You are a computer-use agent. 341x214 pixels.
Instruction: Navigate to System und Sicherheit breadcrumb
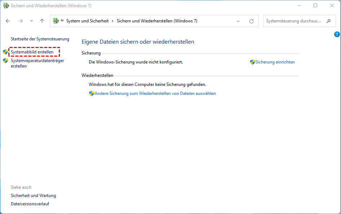pos(87,21)
